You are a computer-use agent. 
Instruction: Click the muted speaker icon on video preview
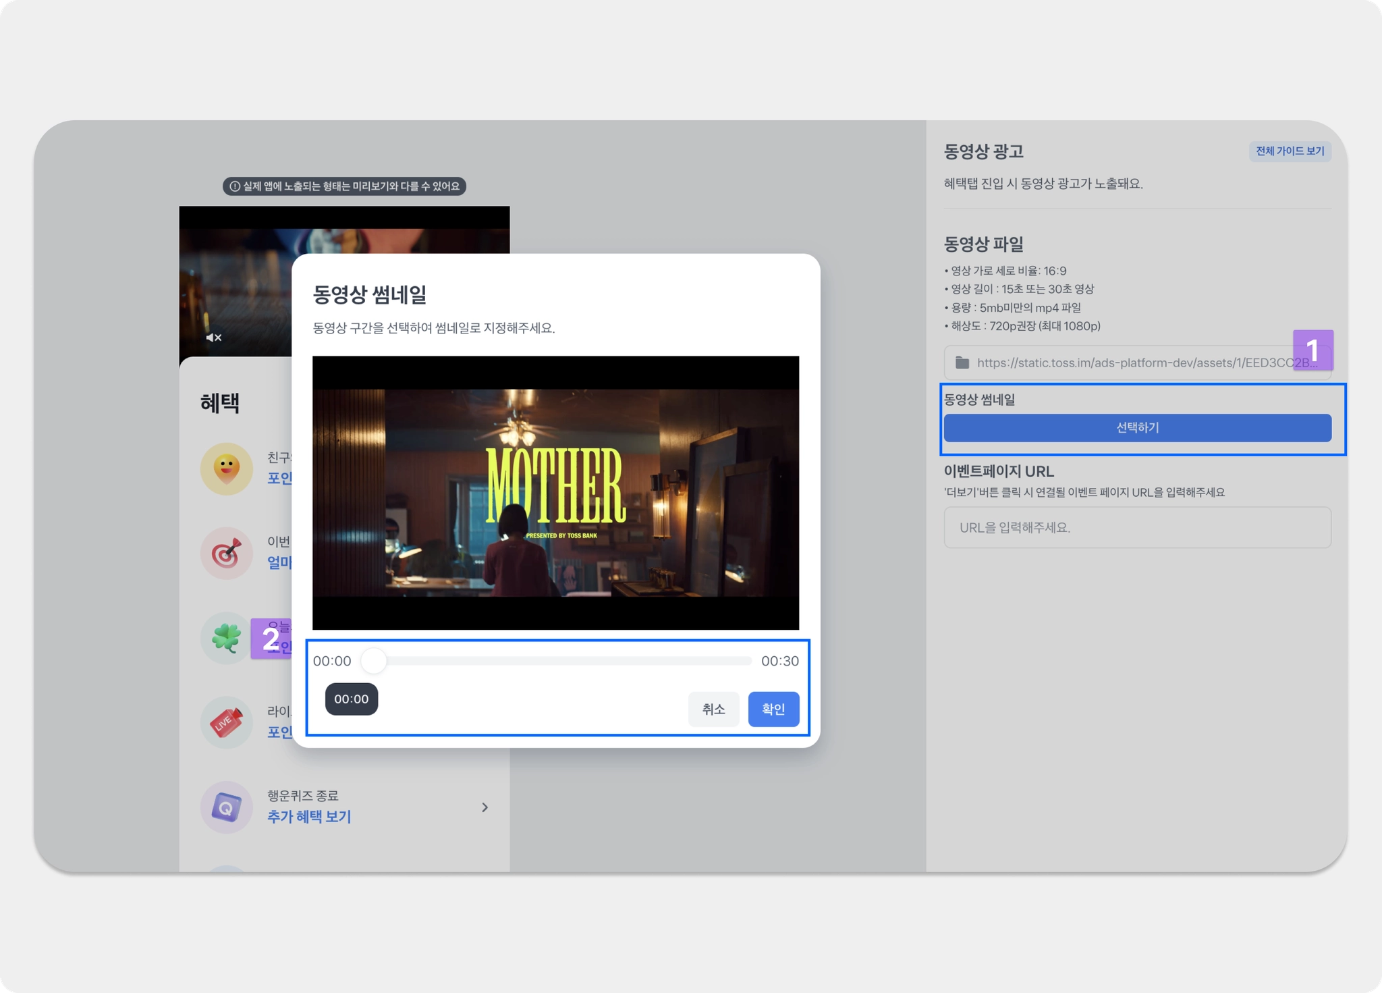coord(214,337)
